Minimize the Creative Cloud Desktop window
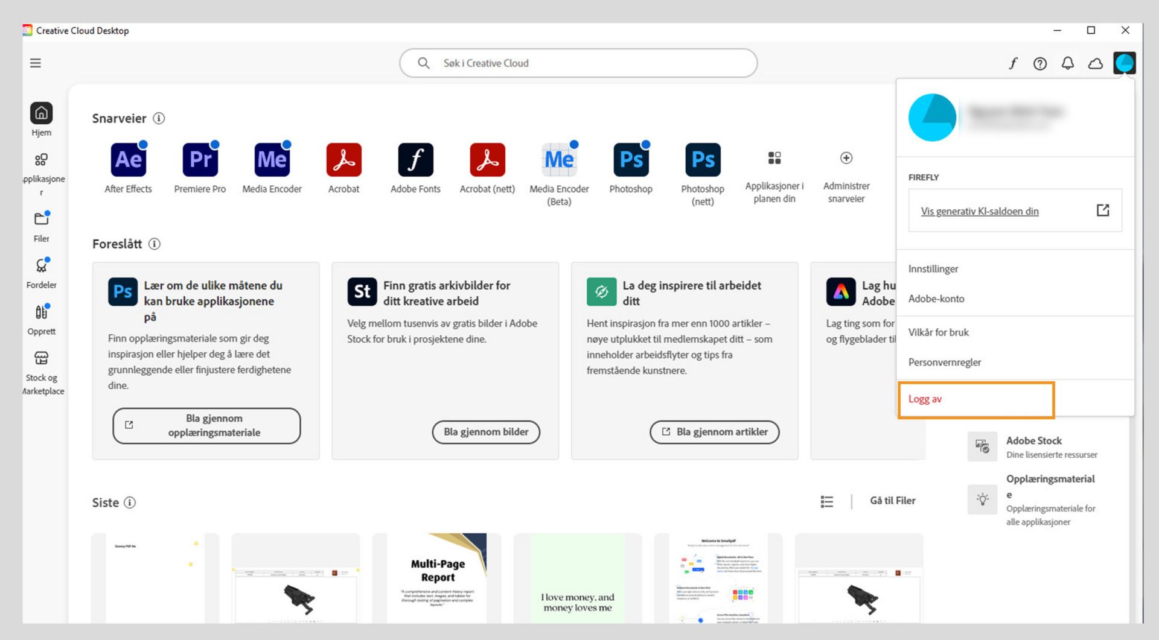 pos(1058,30)
